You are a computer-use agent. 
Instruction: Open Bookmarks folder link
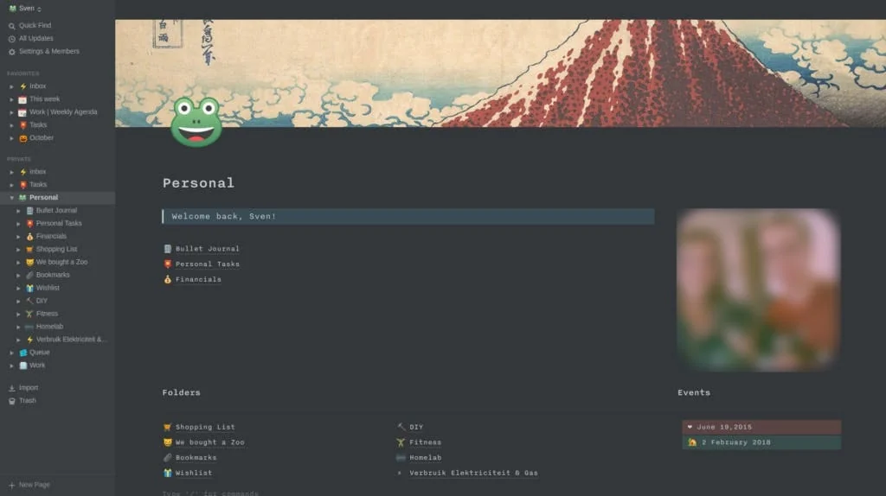click(x=196, y=458)
